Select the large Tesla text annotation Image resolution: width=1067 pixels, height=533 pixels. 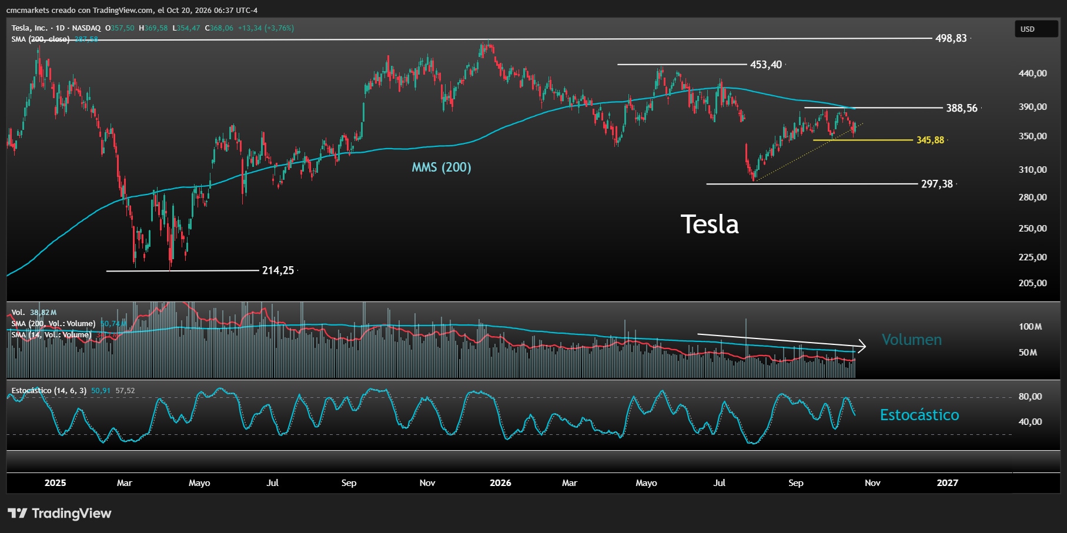(710, 224)
